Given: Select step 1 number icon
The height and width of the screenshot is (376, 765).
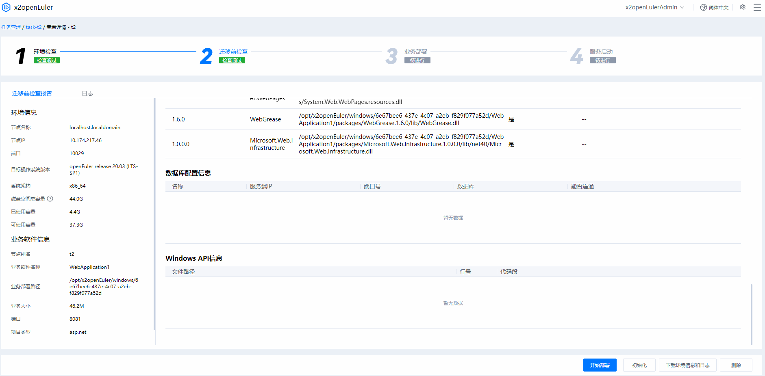Looking at the screenshot, I should [x=21, y=56].
